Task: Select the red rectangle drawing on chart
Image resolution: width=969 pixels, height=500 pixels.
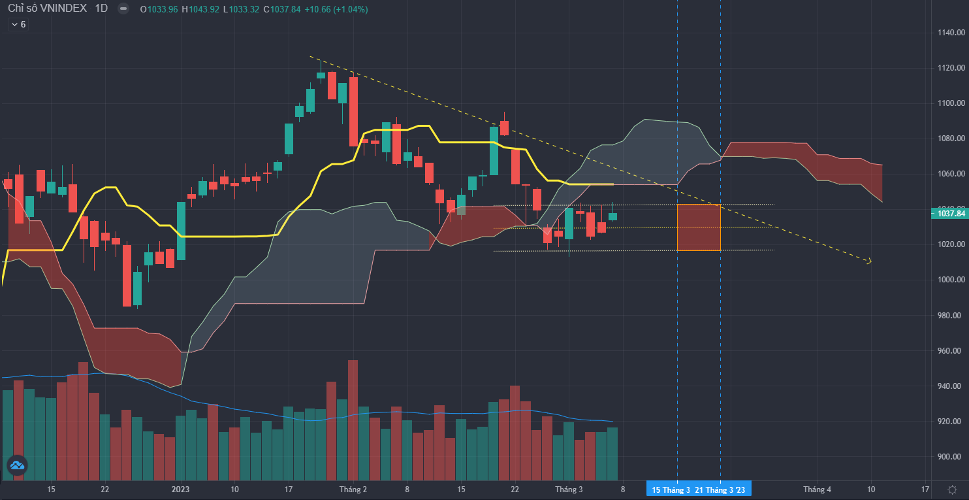Action: 699,227
